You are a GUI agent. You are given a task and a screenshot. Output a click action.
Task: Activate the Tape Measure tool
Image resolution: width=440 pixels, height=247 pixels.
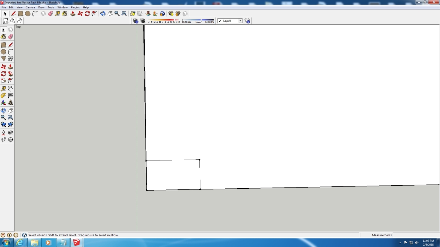pyautogui.click(x=57, y=13)
